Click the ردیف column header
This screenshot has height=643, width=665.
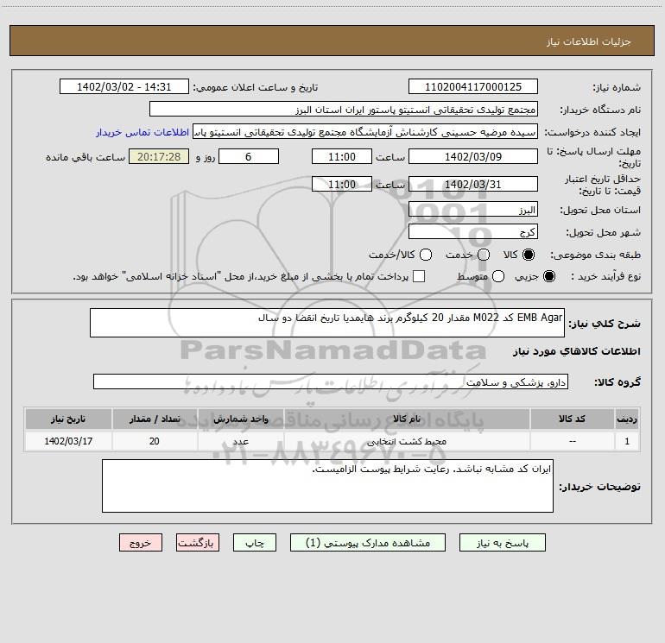pyautogui.click(x=627, y=419)
